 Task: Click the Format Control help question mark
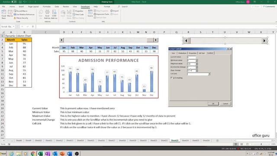pos(228,49)
